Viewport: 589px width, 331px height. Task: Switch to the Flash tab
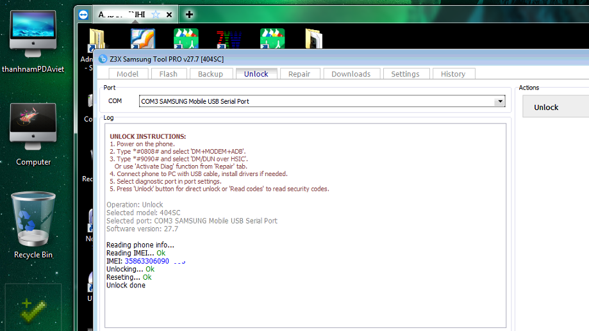[169, 74]
